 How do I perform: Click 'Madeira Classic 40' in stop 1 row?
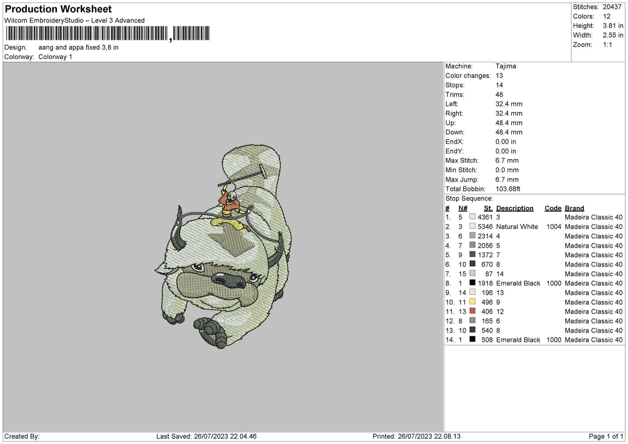tap(593, 217)
